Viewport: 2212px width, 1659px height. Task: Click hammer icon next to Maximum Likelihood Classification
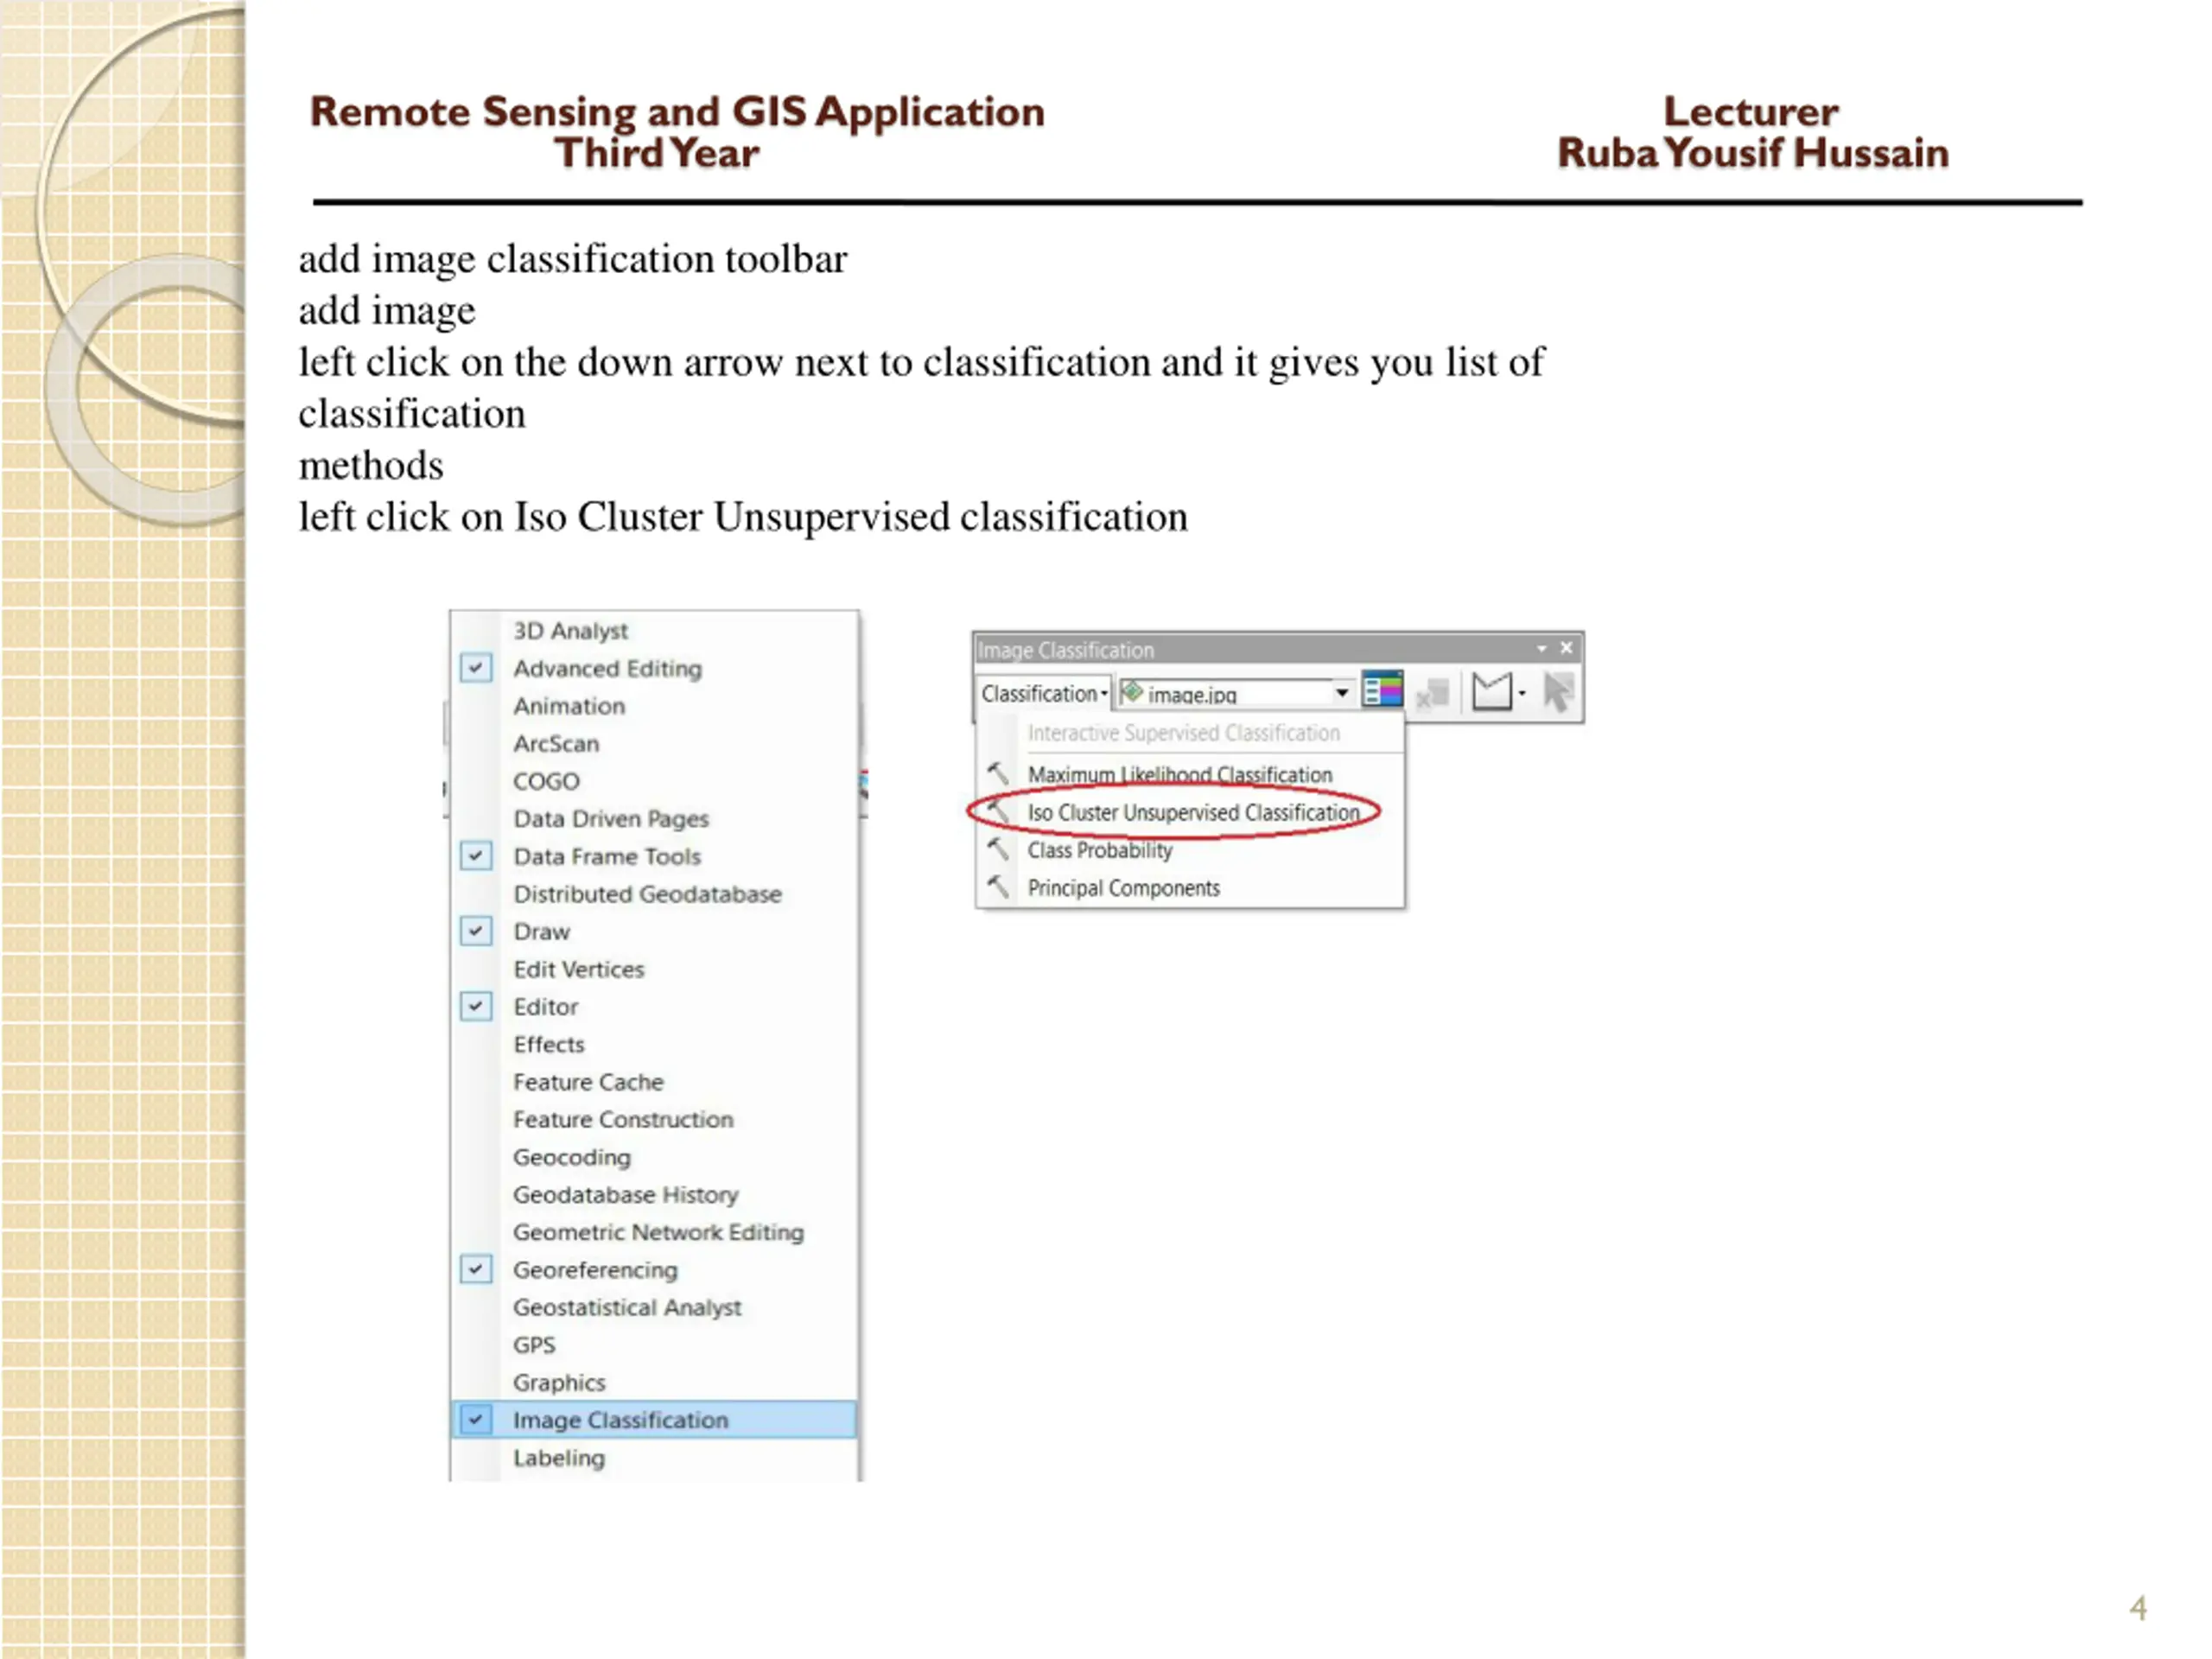[998, 773]
